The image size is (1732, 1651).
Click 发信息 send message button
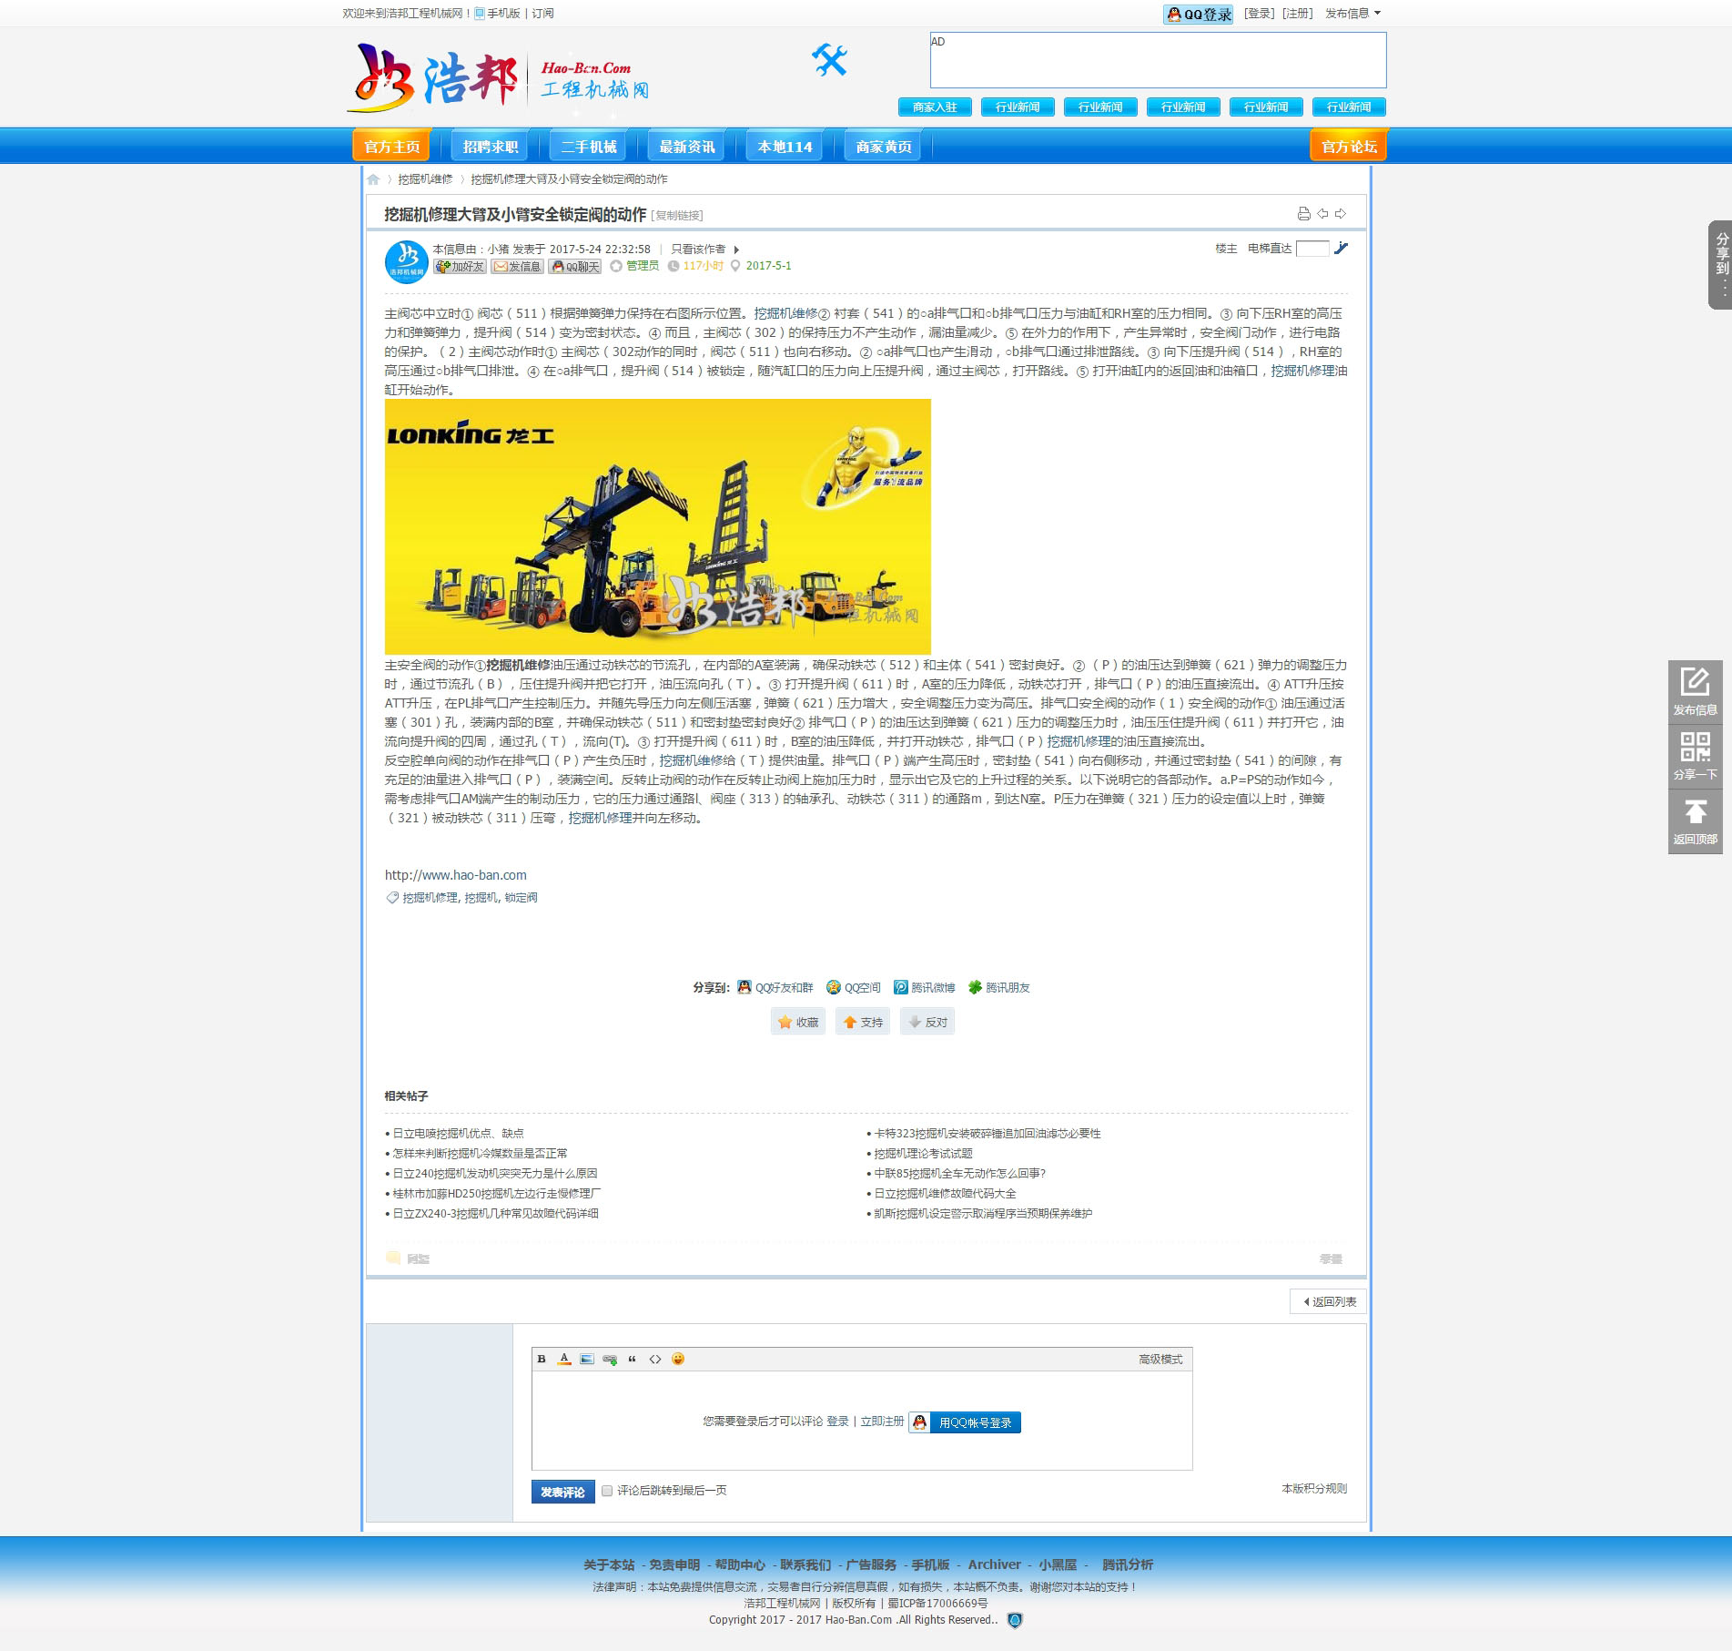point(517,267)
